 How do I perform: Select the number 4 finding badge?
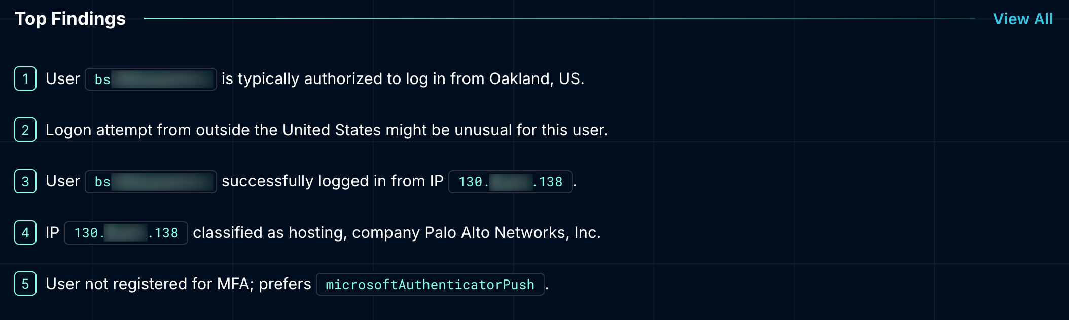pyautogui.click(x=25, y=232)
